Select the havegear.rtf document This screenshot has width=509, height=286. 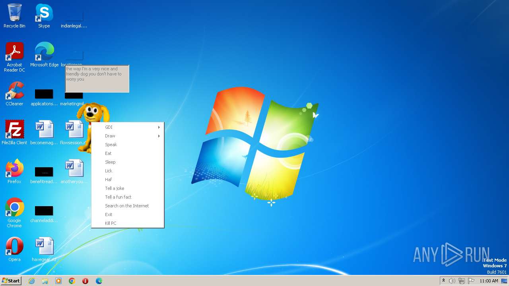pyautogui.click(x=44, y=249)
